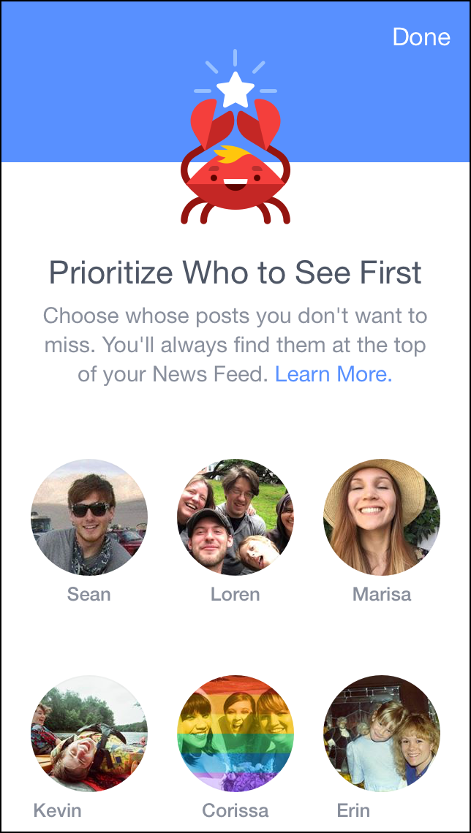The height and width of the screenshot is (833, 471).
Task: Tap the Kevin name label
Action: [x=58, y=810]
